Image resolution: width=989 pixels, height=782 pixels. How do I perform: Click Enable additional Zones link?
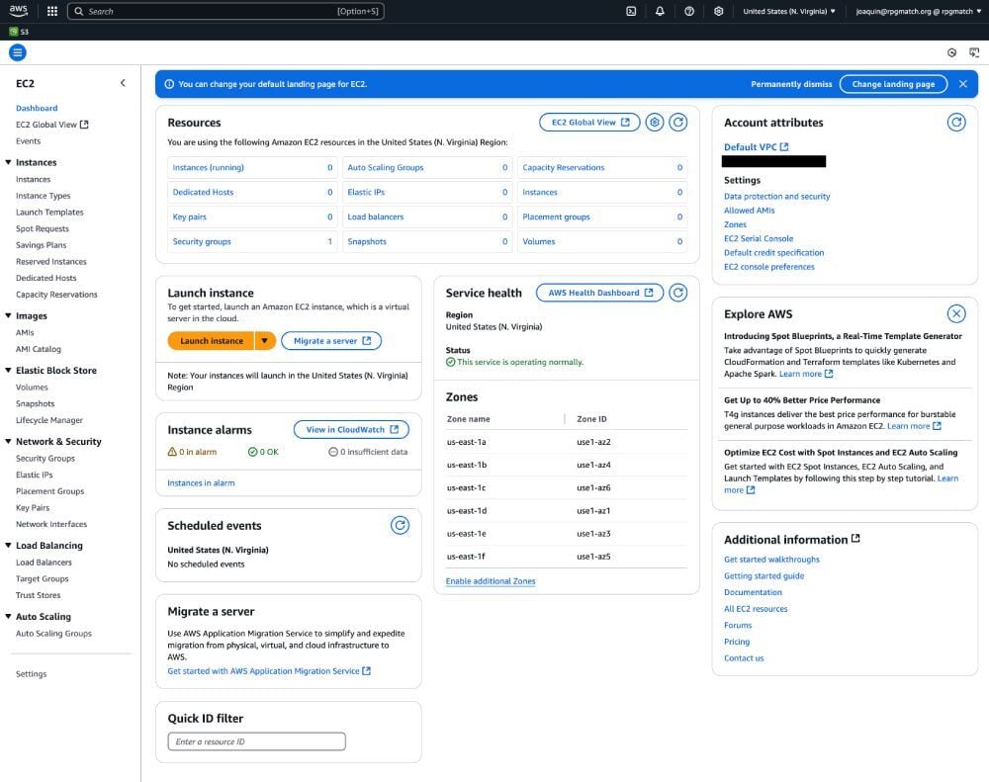[491, 581]
